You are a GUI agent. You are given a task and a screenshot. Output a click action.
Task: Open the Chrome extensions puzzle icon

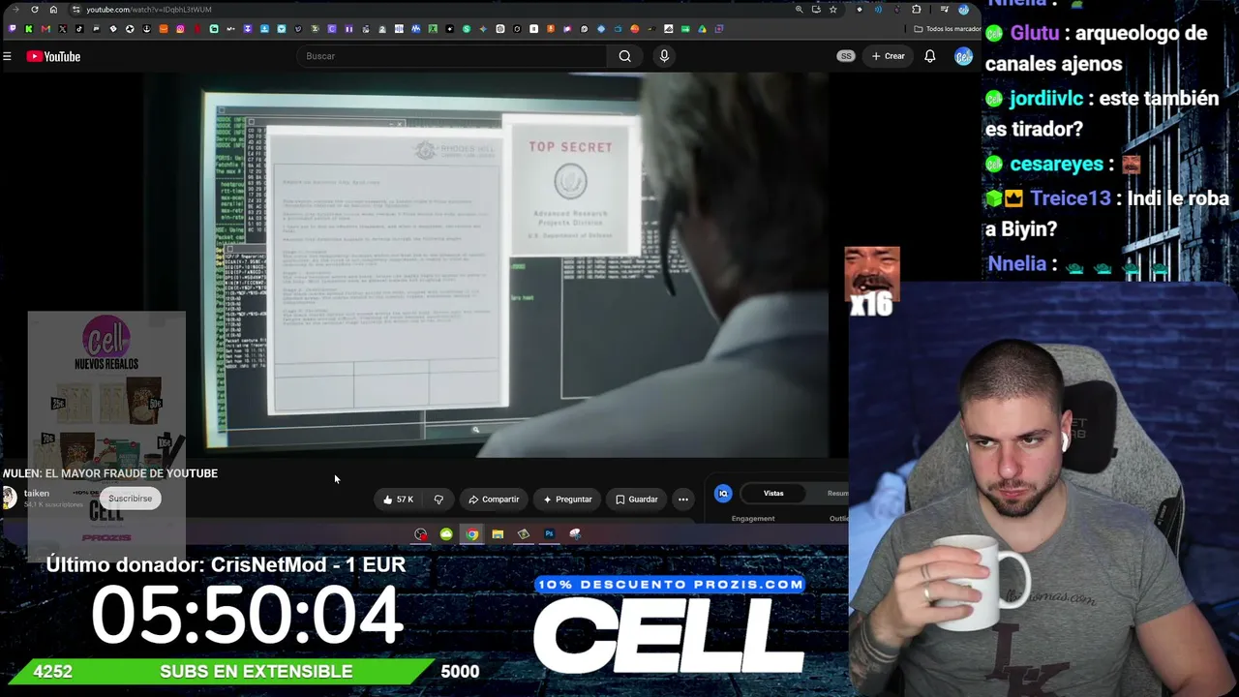(x=916, y=10)
